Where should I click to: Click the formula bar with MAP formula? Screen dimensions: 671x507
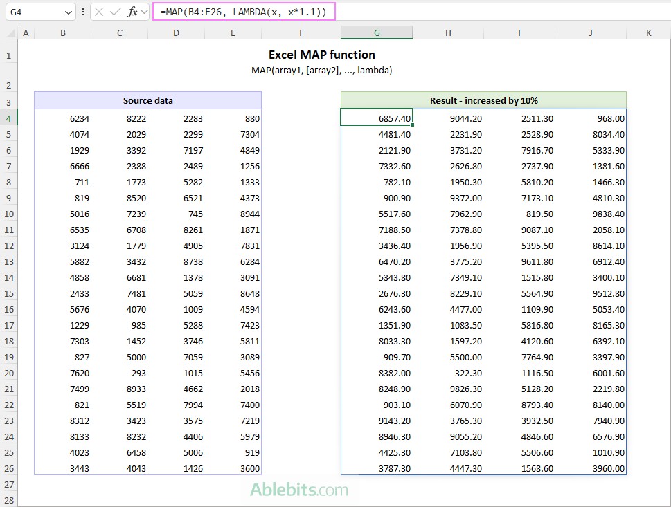244,12
